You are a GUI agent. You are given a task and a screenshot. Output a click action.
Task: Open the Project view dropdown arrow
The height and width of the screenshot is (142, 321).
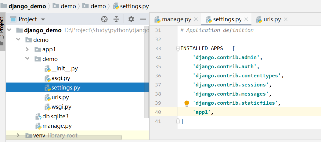click(x=43, y=20)
